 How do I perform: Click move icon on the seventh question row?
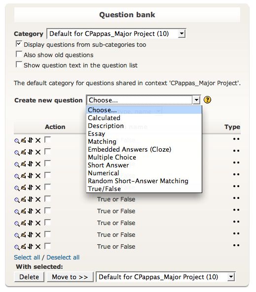30,211
